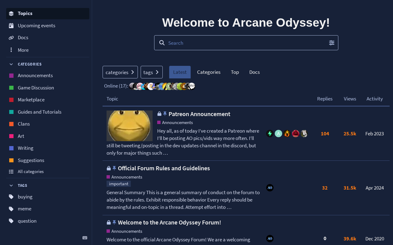Screen dimensions: 393x245
Task: Select the buying tag in sidebar
Action: [25, 197]
